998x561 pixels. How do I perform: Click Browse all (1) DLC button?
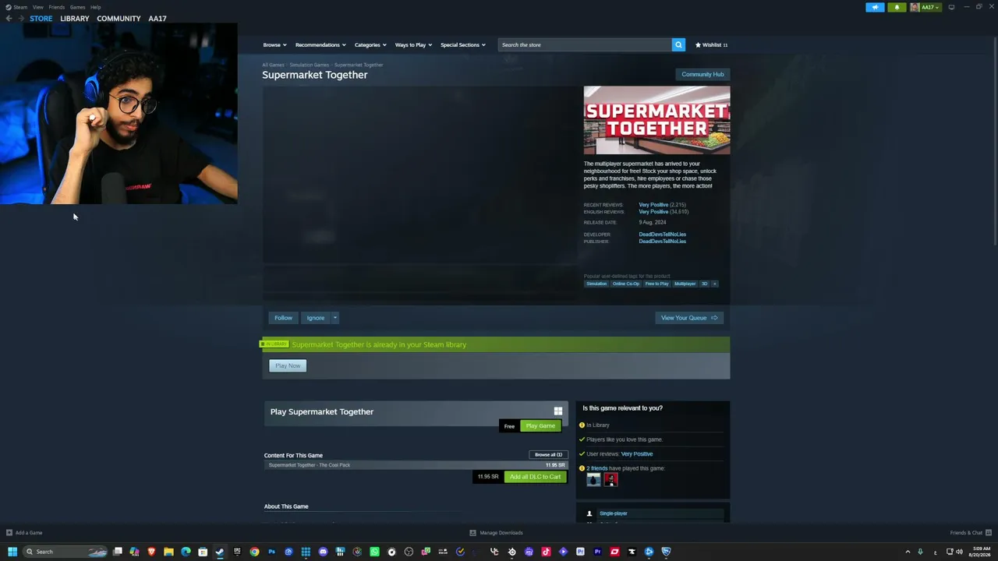tap(548, 455)
